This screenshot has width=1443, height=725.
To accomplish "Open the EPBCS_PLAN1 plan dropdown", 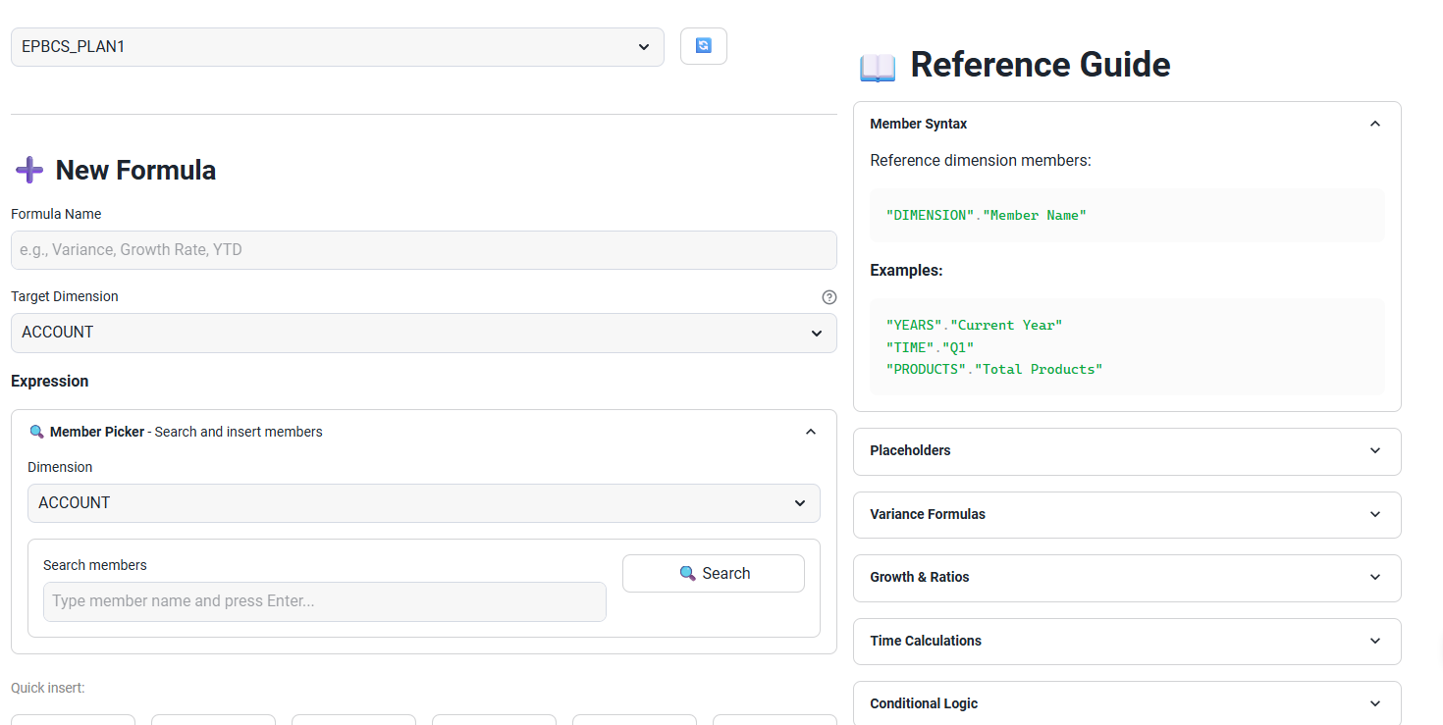I will click(337, 47).
